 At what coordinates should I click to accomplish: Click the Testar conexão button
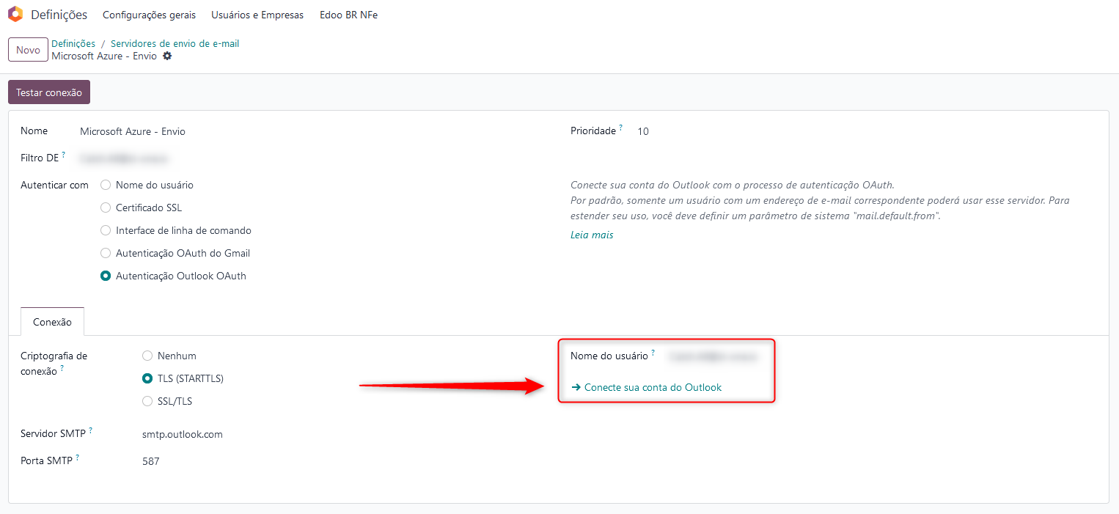[49, 92]
